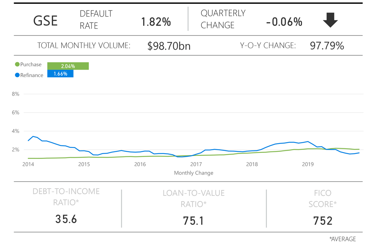Click the 1.82% default rate value
The height and width of the screenshot is (247, 377).
[156, 22]
